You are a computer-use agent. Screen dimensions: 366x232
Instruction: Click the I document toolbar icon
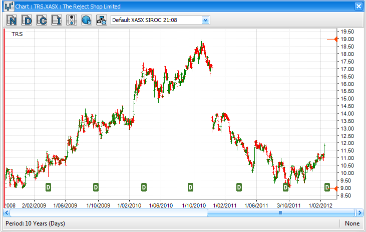click(x=57, y=20)
